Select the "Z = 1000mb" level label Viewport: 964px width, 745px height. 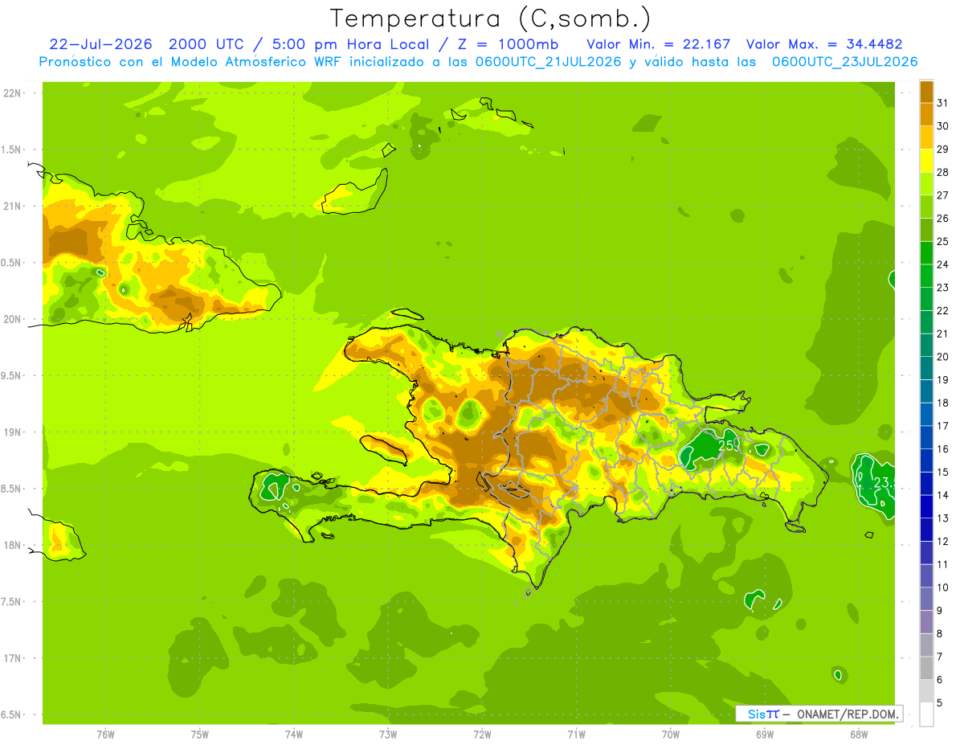(x=508, y=44)
